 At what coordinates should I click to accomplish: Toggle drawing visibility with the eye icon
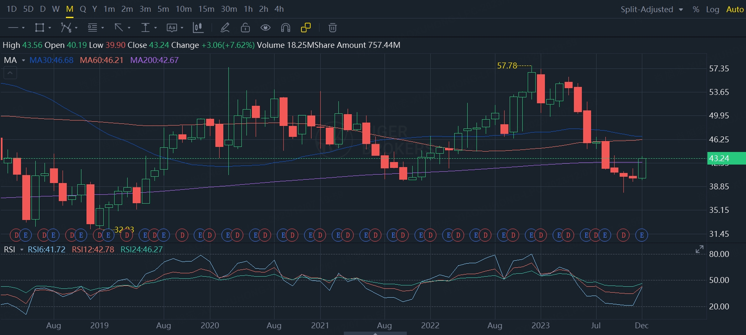(x=265, y=28)
